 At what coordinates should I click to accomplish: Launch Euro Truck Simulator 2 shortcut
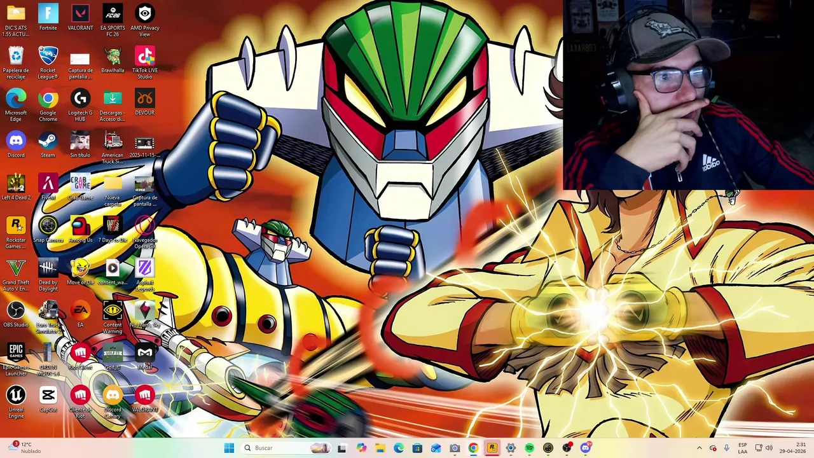click(48, 318)
